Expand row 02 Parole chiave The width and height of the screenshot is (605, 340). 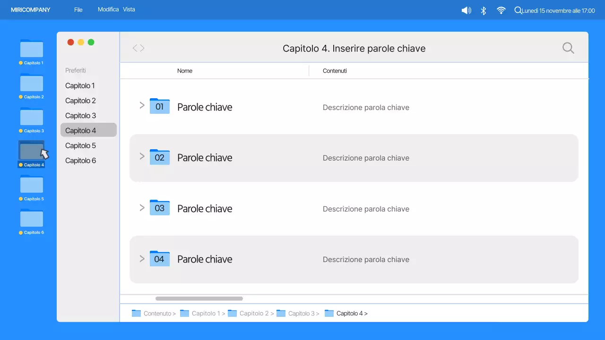[141, 156]
